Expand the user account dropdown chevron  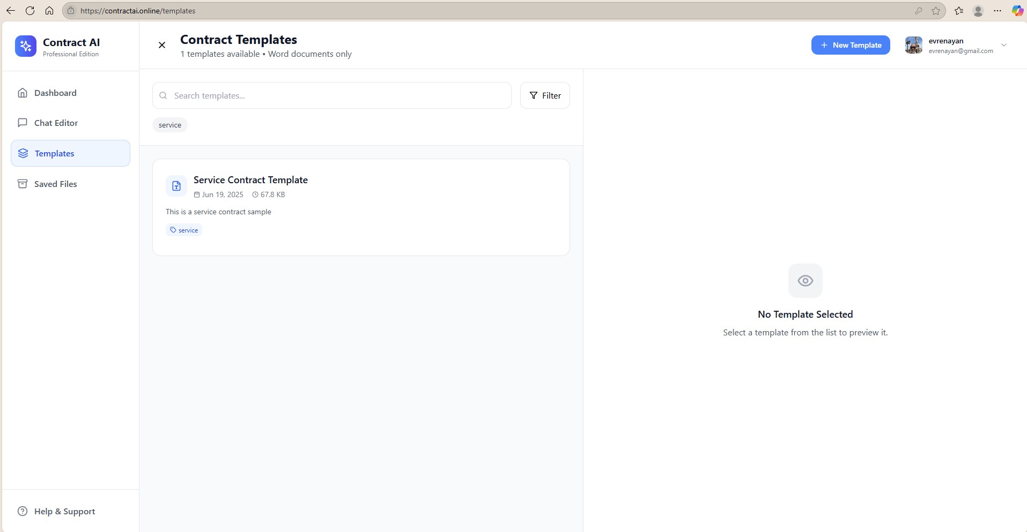click(1004, 45)
